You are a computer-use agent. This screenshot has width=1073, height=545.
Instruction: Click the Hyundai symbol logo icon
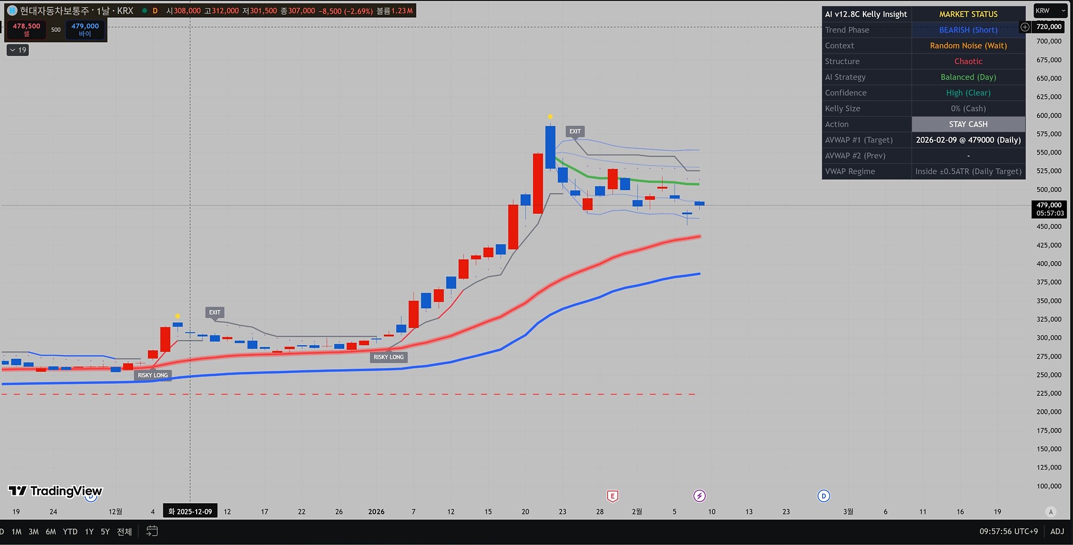pos(12,11)
